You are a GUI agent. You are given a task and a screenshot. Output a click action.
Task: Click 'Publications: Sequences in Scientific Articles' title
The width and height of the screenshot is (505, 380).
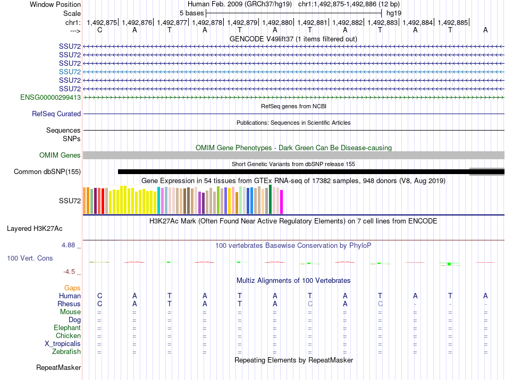[293, 123]
